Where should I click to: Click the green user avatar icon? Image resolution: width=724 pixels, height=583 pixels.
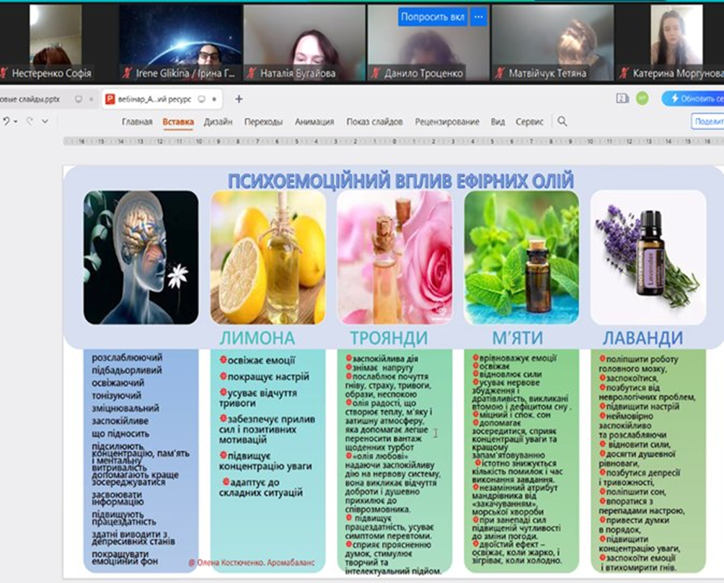(x=642, y=98)
